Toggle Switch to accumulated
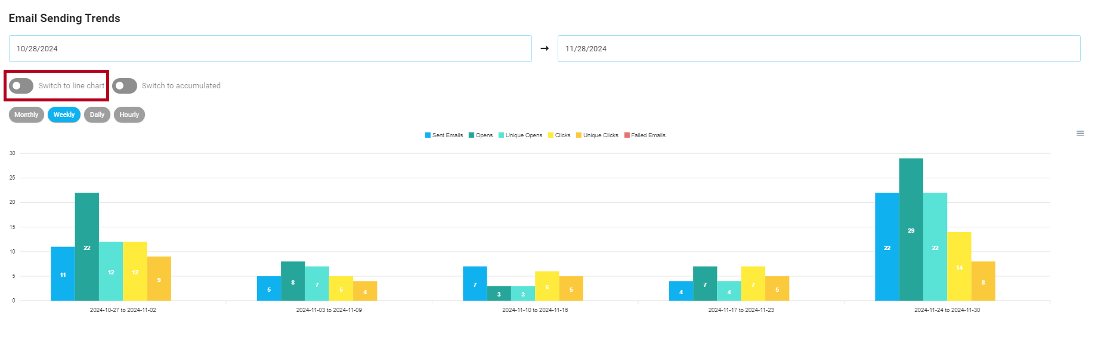Viewport: 1098px width, 343px height. coord(125,86)
